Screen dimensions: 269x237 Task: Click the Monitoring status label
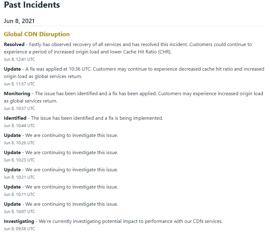[x=17, y=94]
